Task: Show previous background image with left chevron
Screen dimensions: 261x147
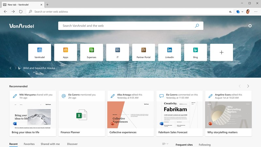Action: [x=10, y=68]
